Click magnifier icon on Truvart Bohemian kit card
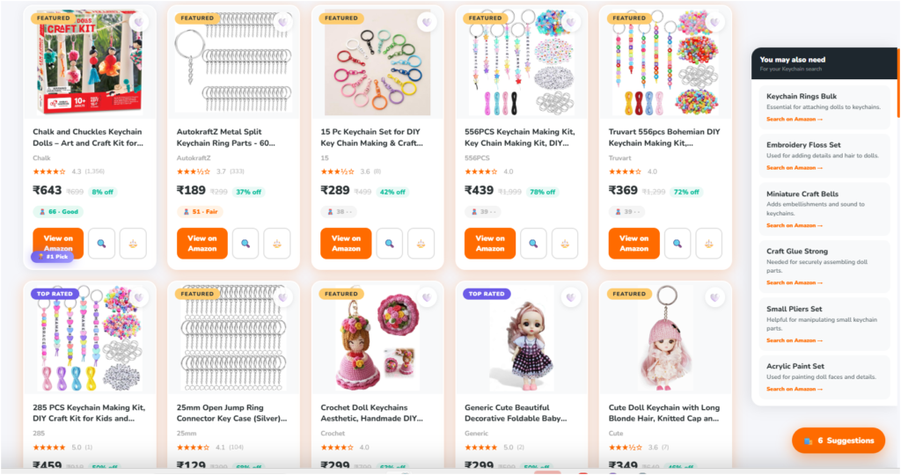Viewport: 901px width, 475px height. click(678, 244)
